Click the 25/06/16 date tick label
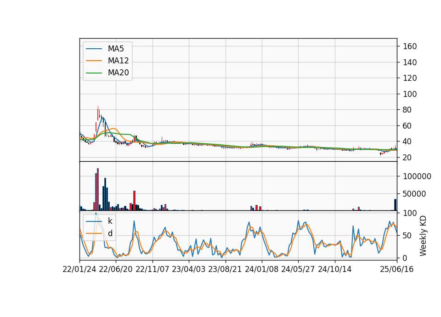 pos(397,269)
